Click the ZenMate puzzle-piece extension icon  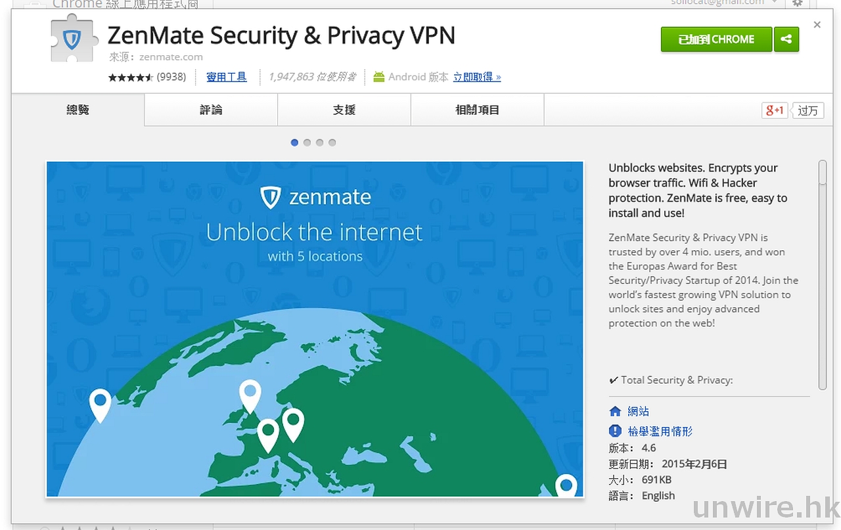click(x=73, y=41)
